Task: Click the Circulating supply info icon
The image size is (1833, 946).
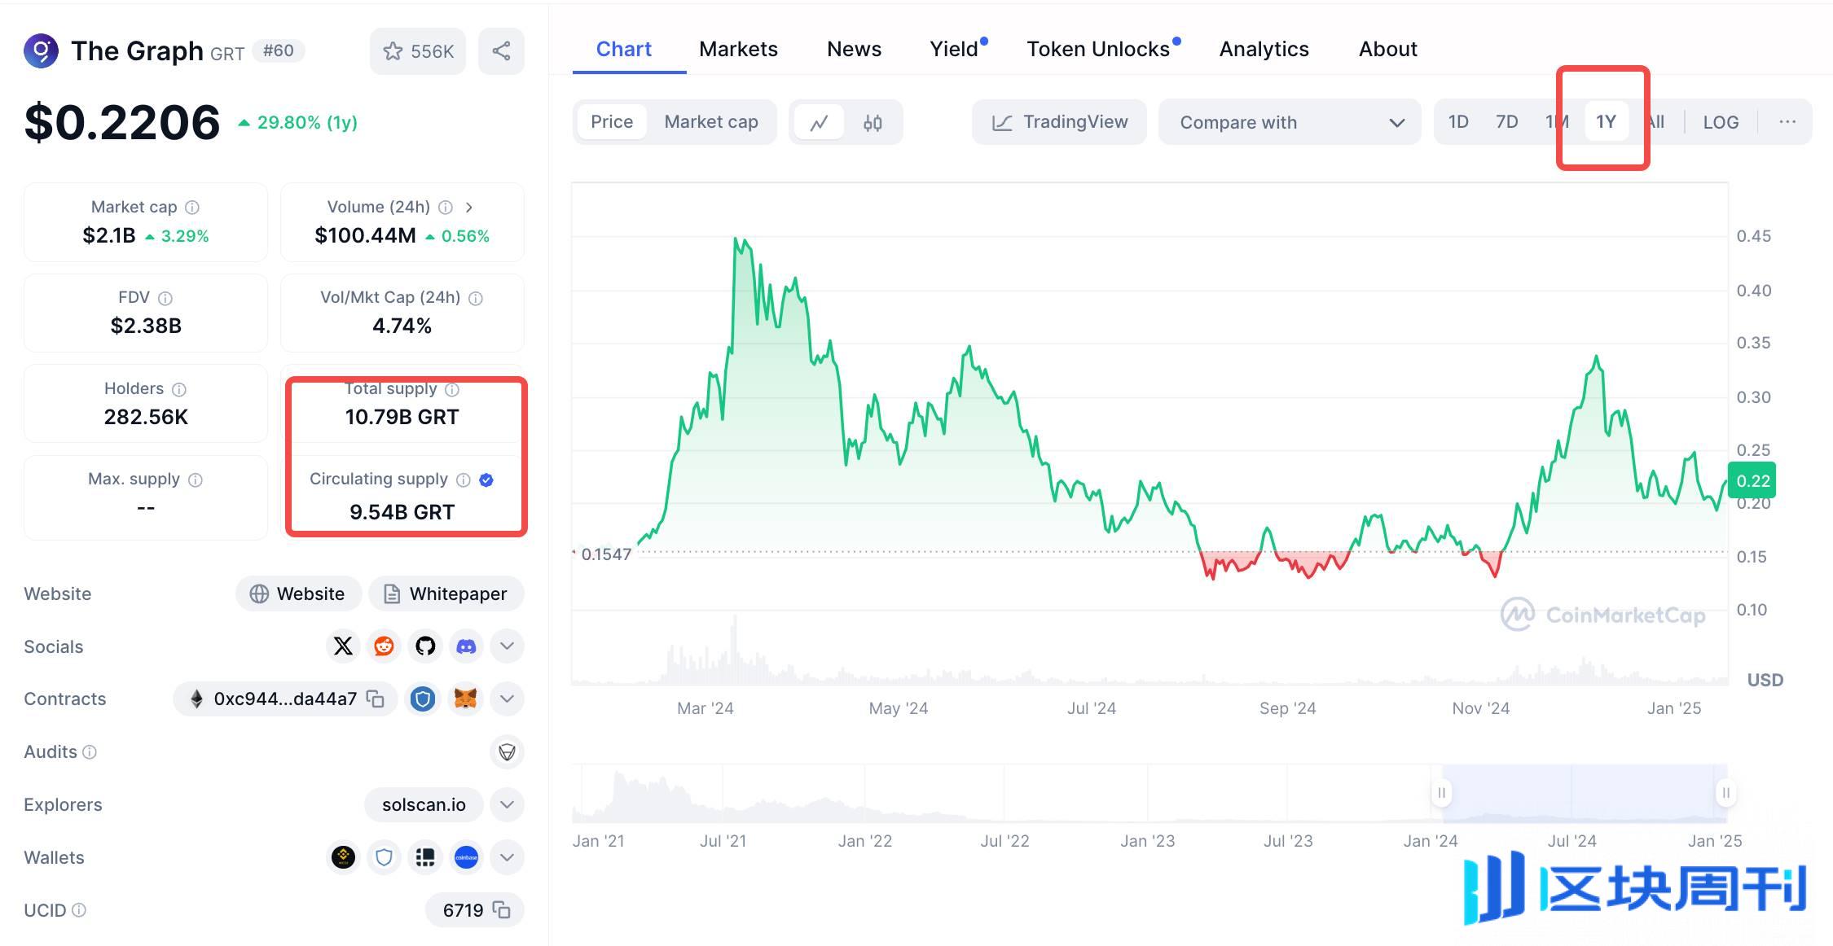Action: click(464, 480)
